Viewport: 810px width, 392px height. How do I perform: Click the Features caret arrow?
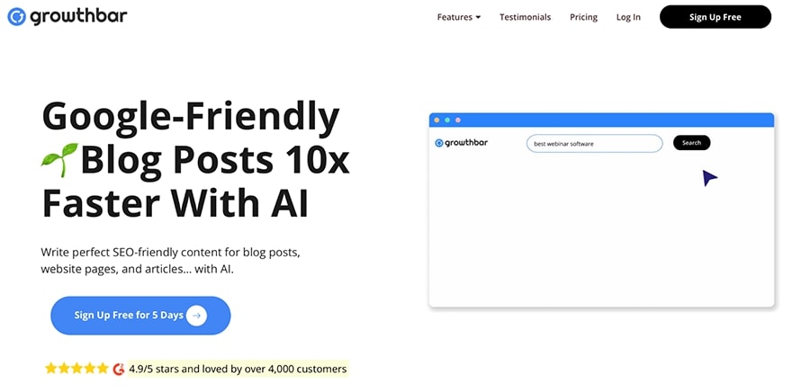(x=478, y=17)
